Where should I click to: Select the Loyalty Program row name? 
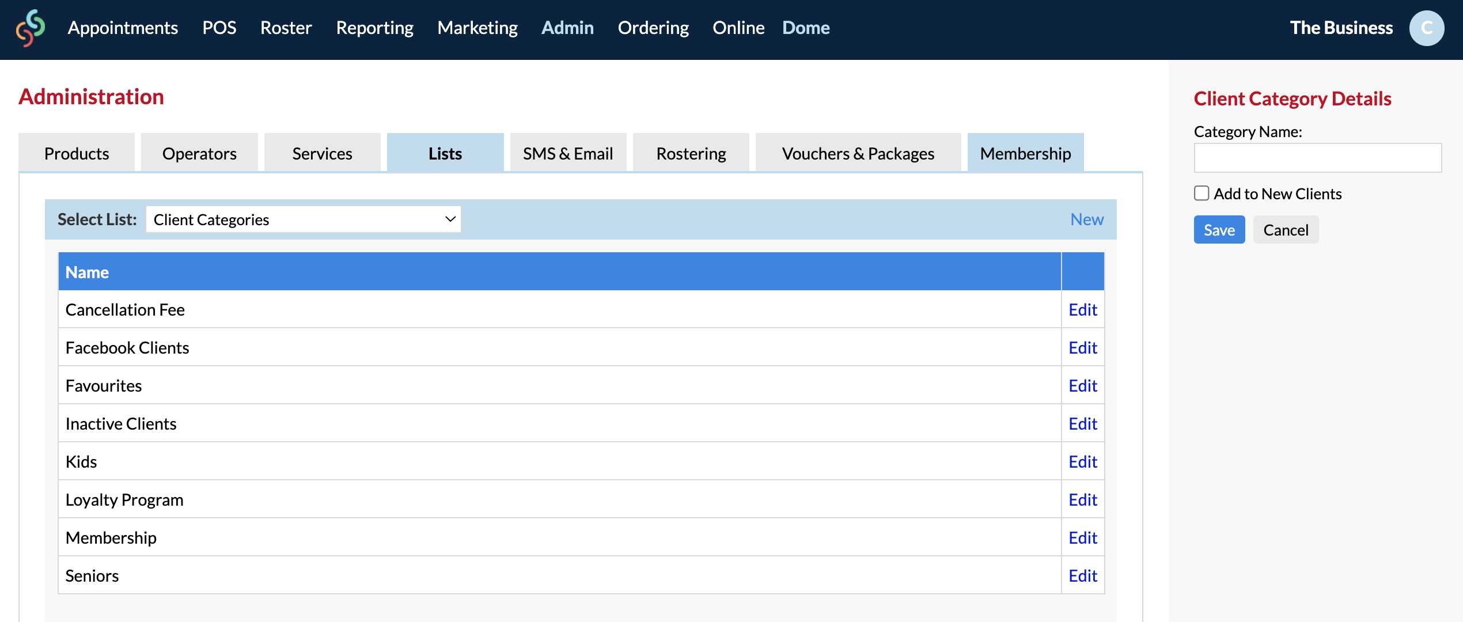pyautogui.click(x=124, y=500)
